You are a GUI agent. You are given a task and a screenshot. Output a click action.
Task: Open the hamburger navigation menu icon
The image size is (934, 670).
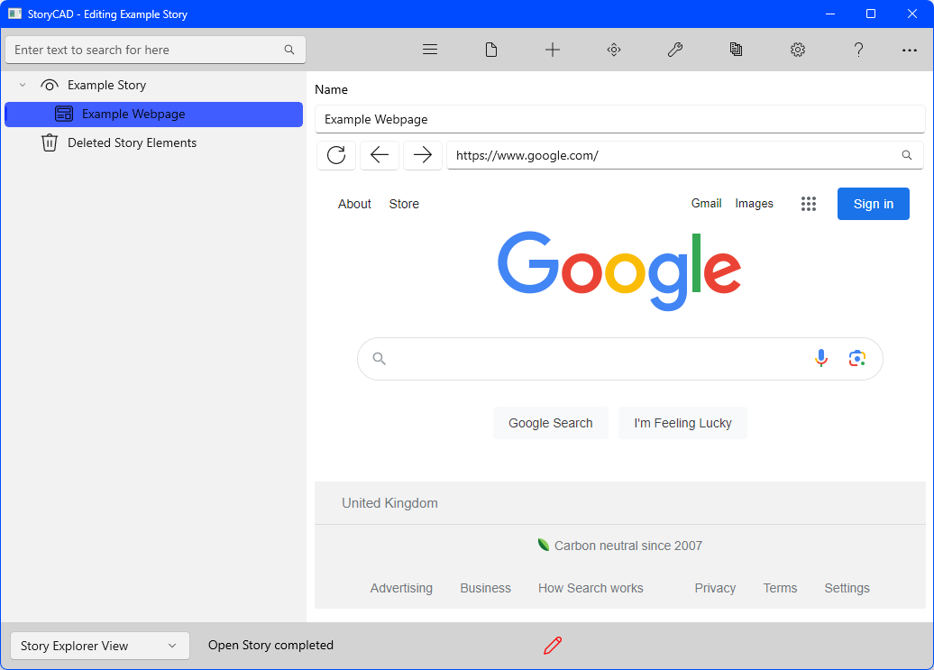(x=429, y=50)
